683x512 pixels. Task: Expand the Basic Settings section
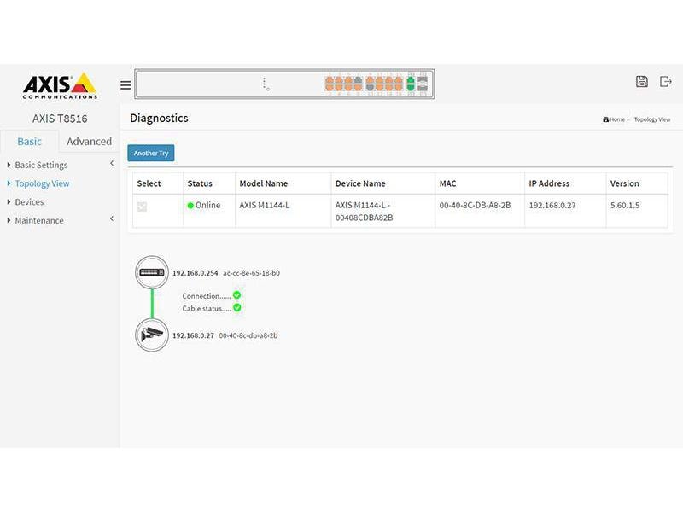(43, 165)
